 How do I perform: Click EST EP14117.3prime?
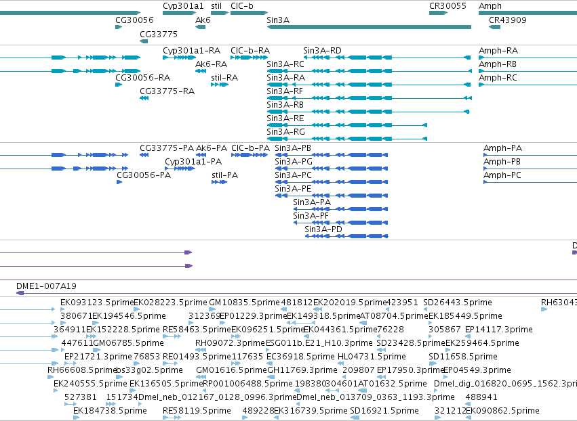click(498, 330)
